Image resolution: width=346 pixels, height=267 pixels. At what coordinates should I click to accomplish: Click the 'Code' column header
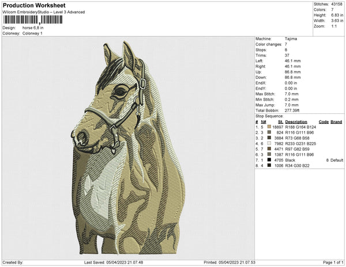[x=324, y=122]
